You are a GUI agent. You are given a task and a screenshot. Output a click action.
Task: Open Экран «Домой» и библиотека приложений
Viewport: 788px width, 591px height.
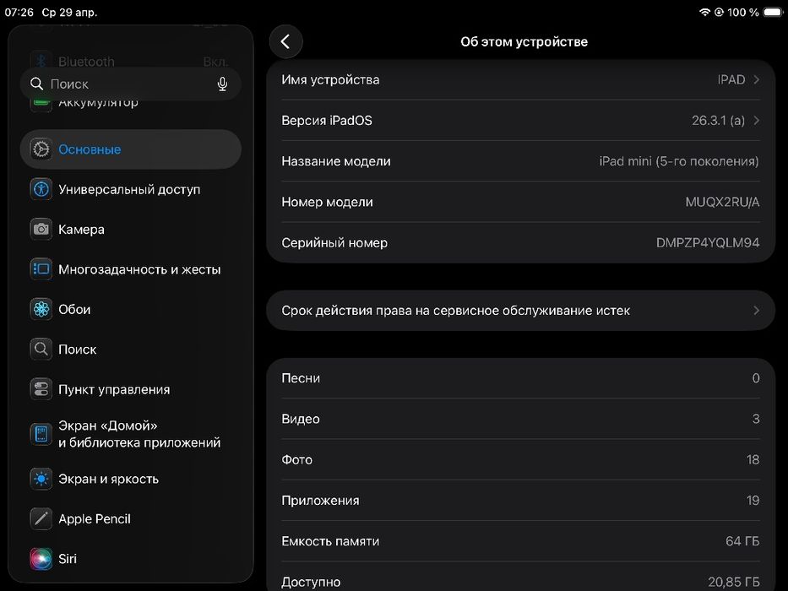coord(131,434)
